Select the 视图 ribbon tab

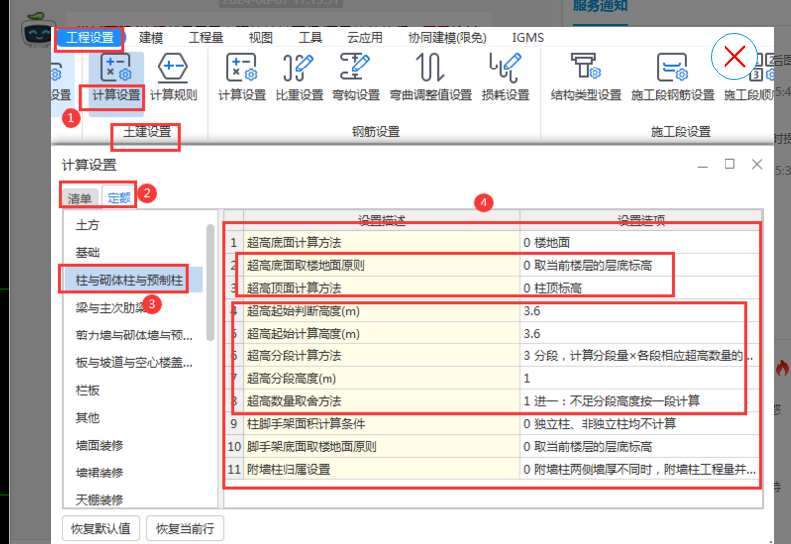click(x=260, y=38)
